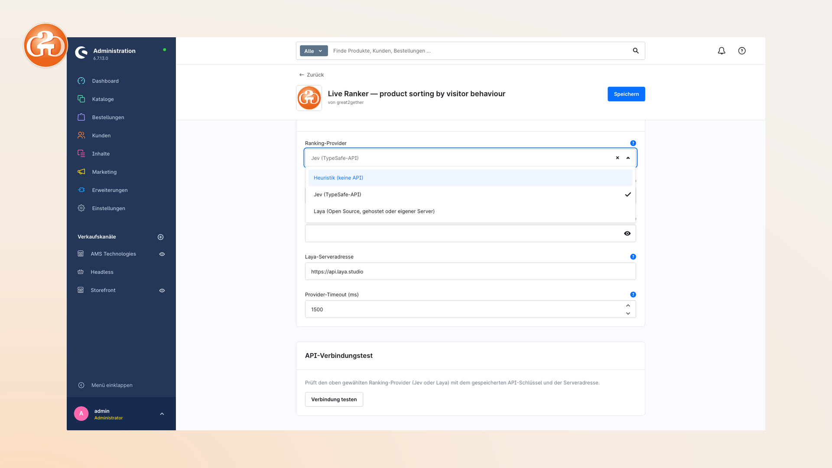Click the search magnifier icon
Screen dimensions: 832x468
click(636, 51)
